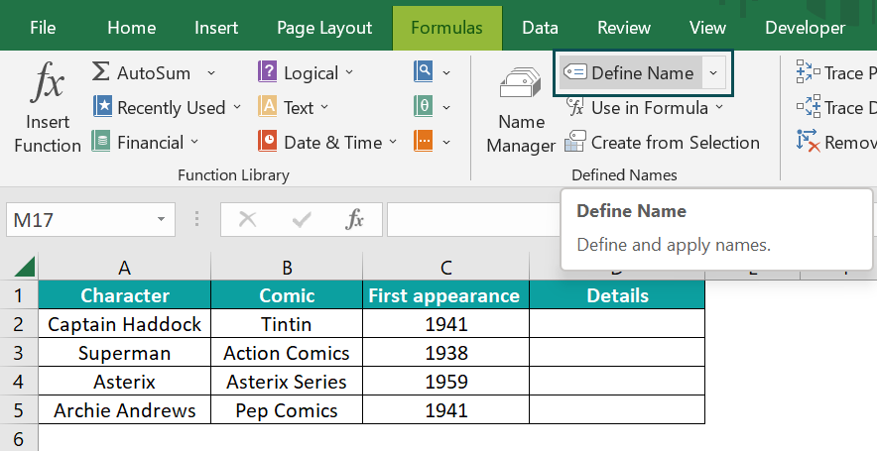Screen dimensions: 877x451
Task: Select the Captain Haddock cell
Action: pyautogui.click(x=124, y=324)
